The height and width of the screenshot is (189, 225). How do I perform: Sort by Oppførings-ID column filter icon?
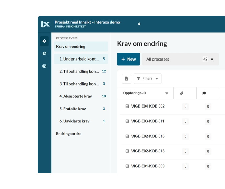(x=167, y=93)
